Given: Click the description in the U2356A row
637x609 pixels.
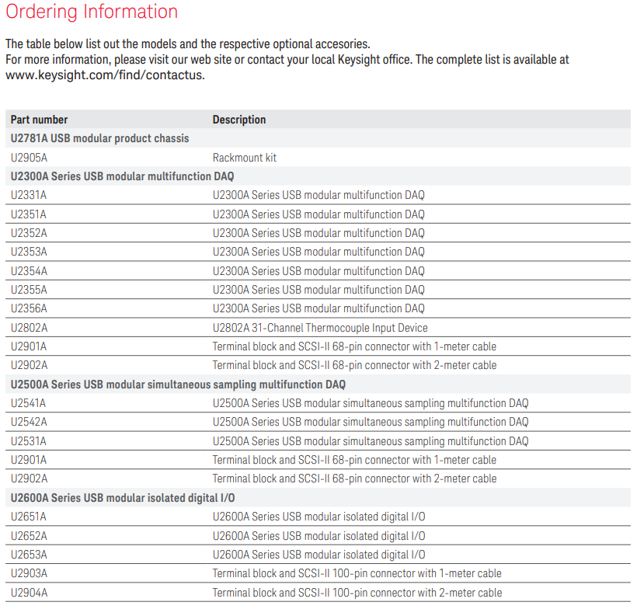Looking at the screenshot, I should [x=318, y=308].
